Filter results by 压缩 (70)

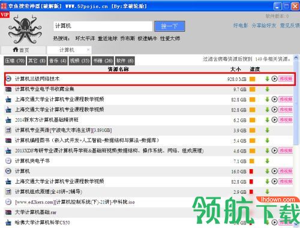coord(15,61)
